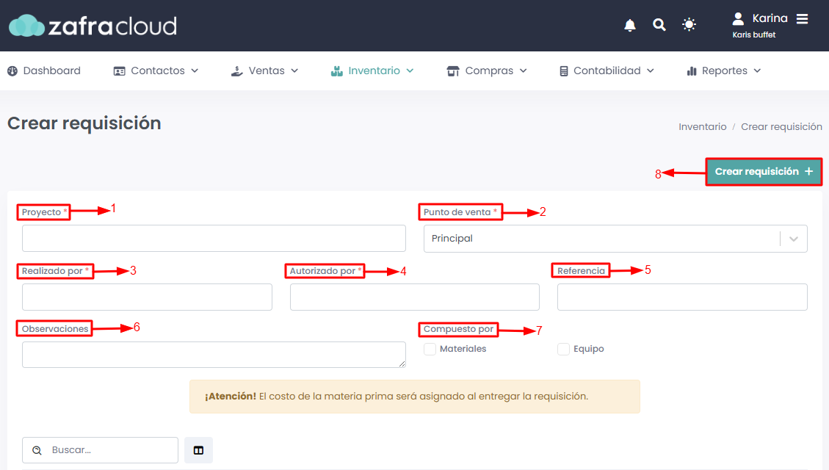The height and width of the screenshot is (470, 829).
Task: Open Dashboard from the navigation bar
Action: [44, 70]
